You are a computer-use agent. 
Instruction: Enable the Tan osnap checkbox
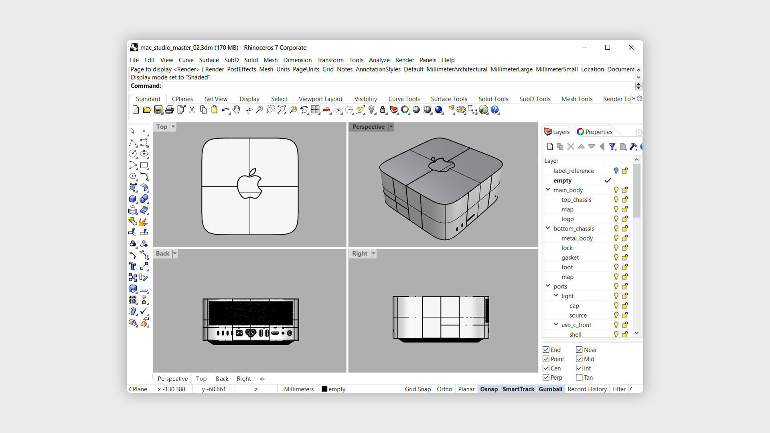point(579,377)
